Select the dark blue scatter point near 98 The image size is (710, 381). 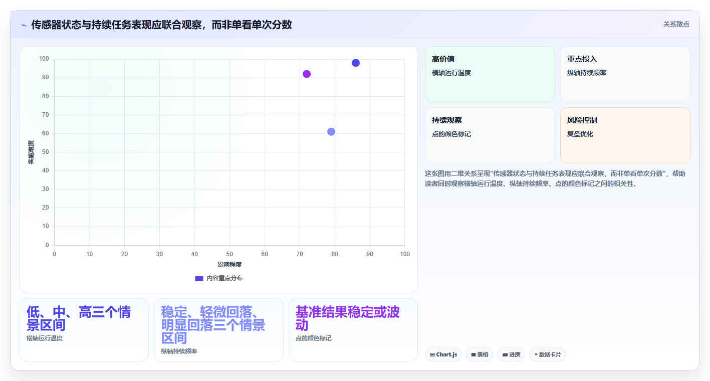[356, 63]
